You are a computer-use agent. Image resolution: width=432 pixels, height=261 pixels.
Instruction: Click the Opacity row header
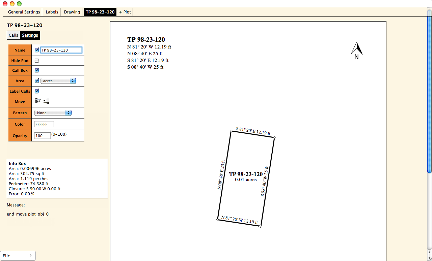[20, 135]
